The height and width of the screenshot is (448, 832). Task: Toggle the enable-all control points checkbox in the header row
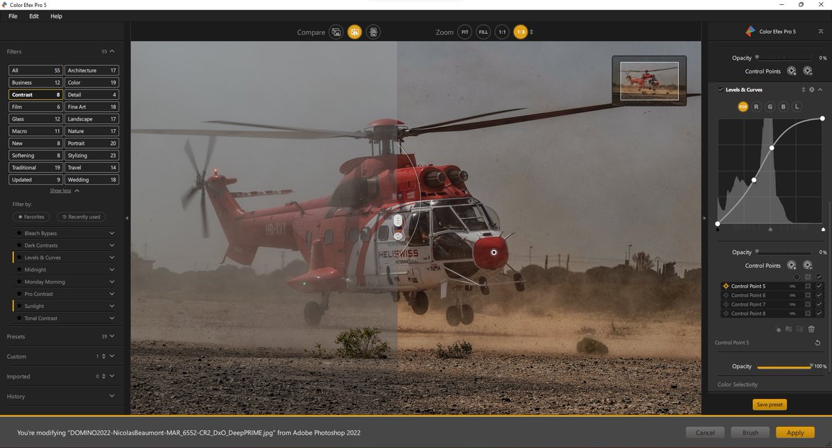point(819,277)
